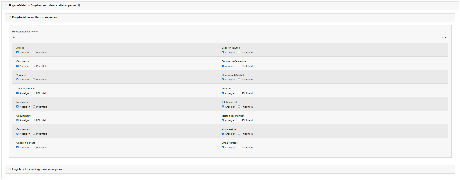This screenshot has width=460, height=180.
Task: Toggle Anzeigen for Zweiter Vorname
Action: click(x=17, y=93)
